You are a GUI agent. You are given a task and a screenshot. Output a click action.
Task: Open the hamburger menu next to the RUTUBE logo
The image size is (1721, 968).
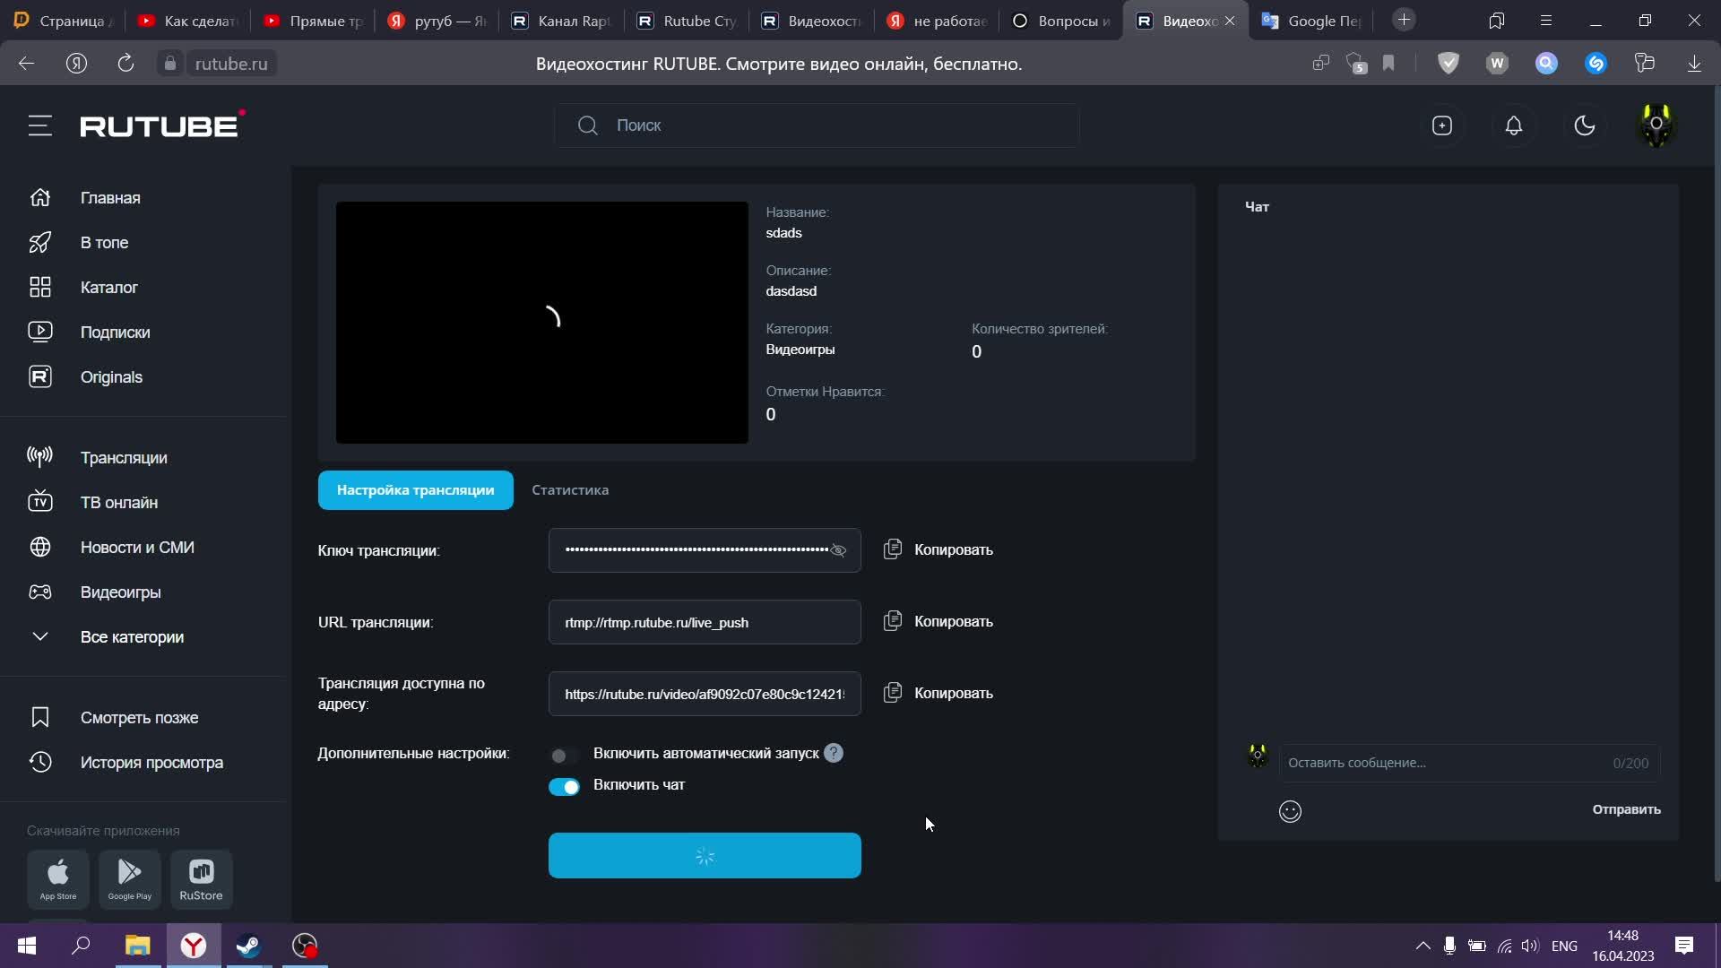pos(39,125)
